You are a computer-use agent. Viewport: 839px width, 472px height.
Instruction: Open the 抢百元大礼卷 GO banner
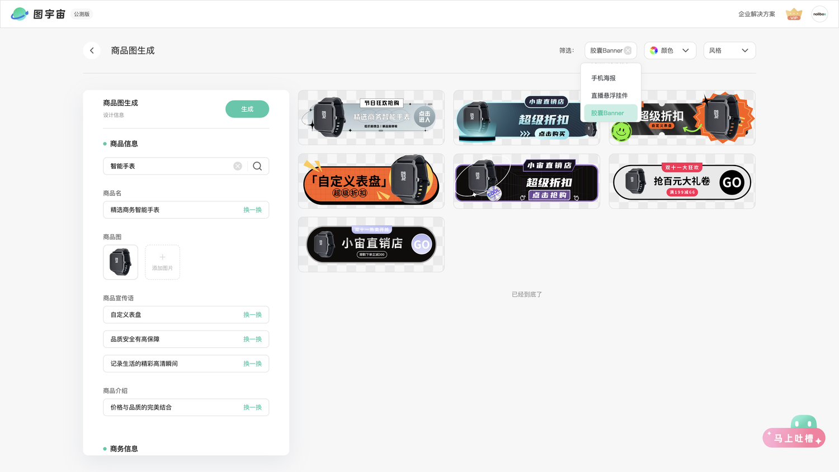(682, 181)
